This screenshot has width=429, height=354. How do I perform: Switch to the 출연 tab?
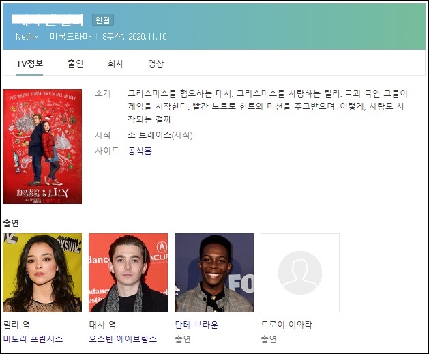75,63
